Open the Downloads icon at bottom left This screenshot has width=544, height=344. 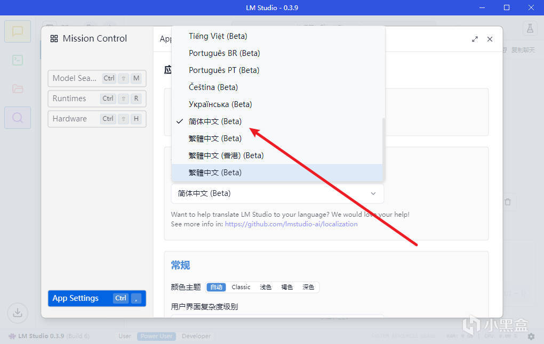pyautogui.click(x=18, y=313)
